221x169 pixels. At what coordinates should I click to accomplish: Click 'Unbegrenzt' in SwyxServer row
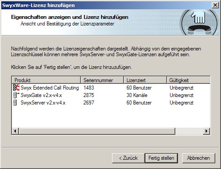tap(181, 103)
